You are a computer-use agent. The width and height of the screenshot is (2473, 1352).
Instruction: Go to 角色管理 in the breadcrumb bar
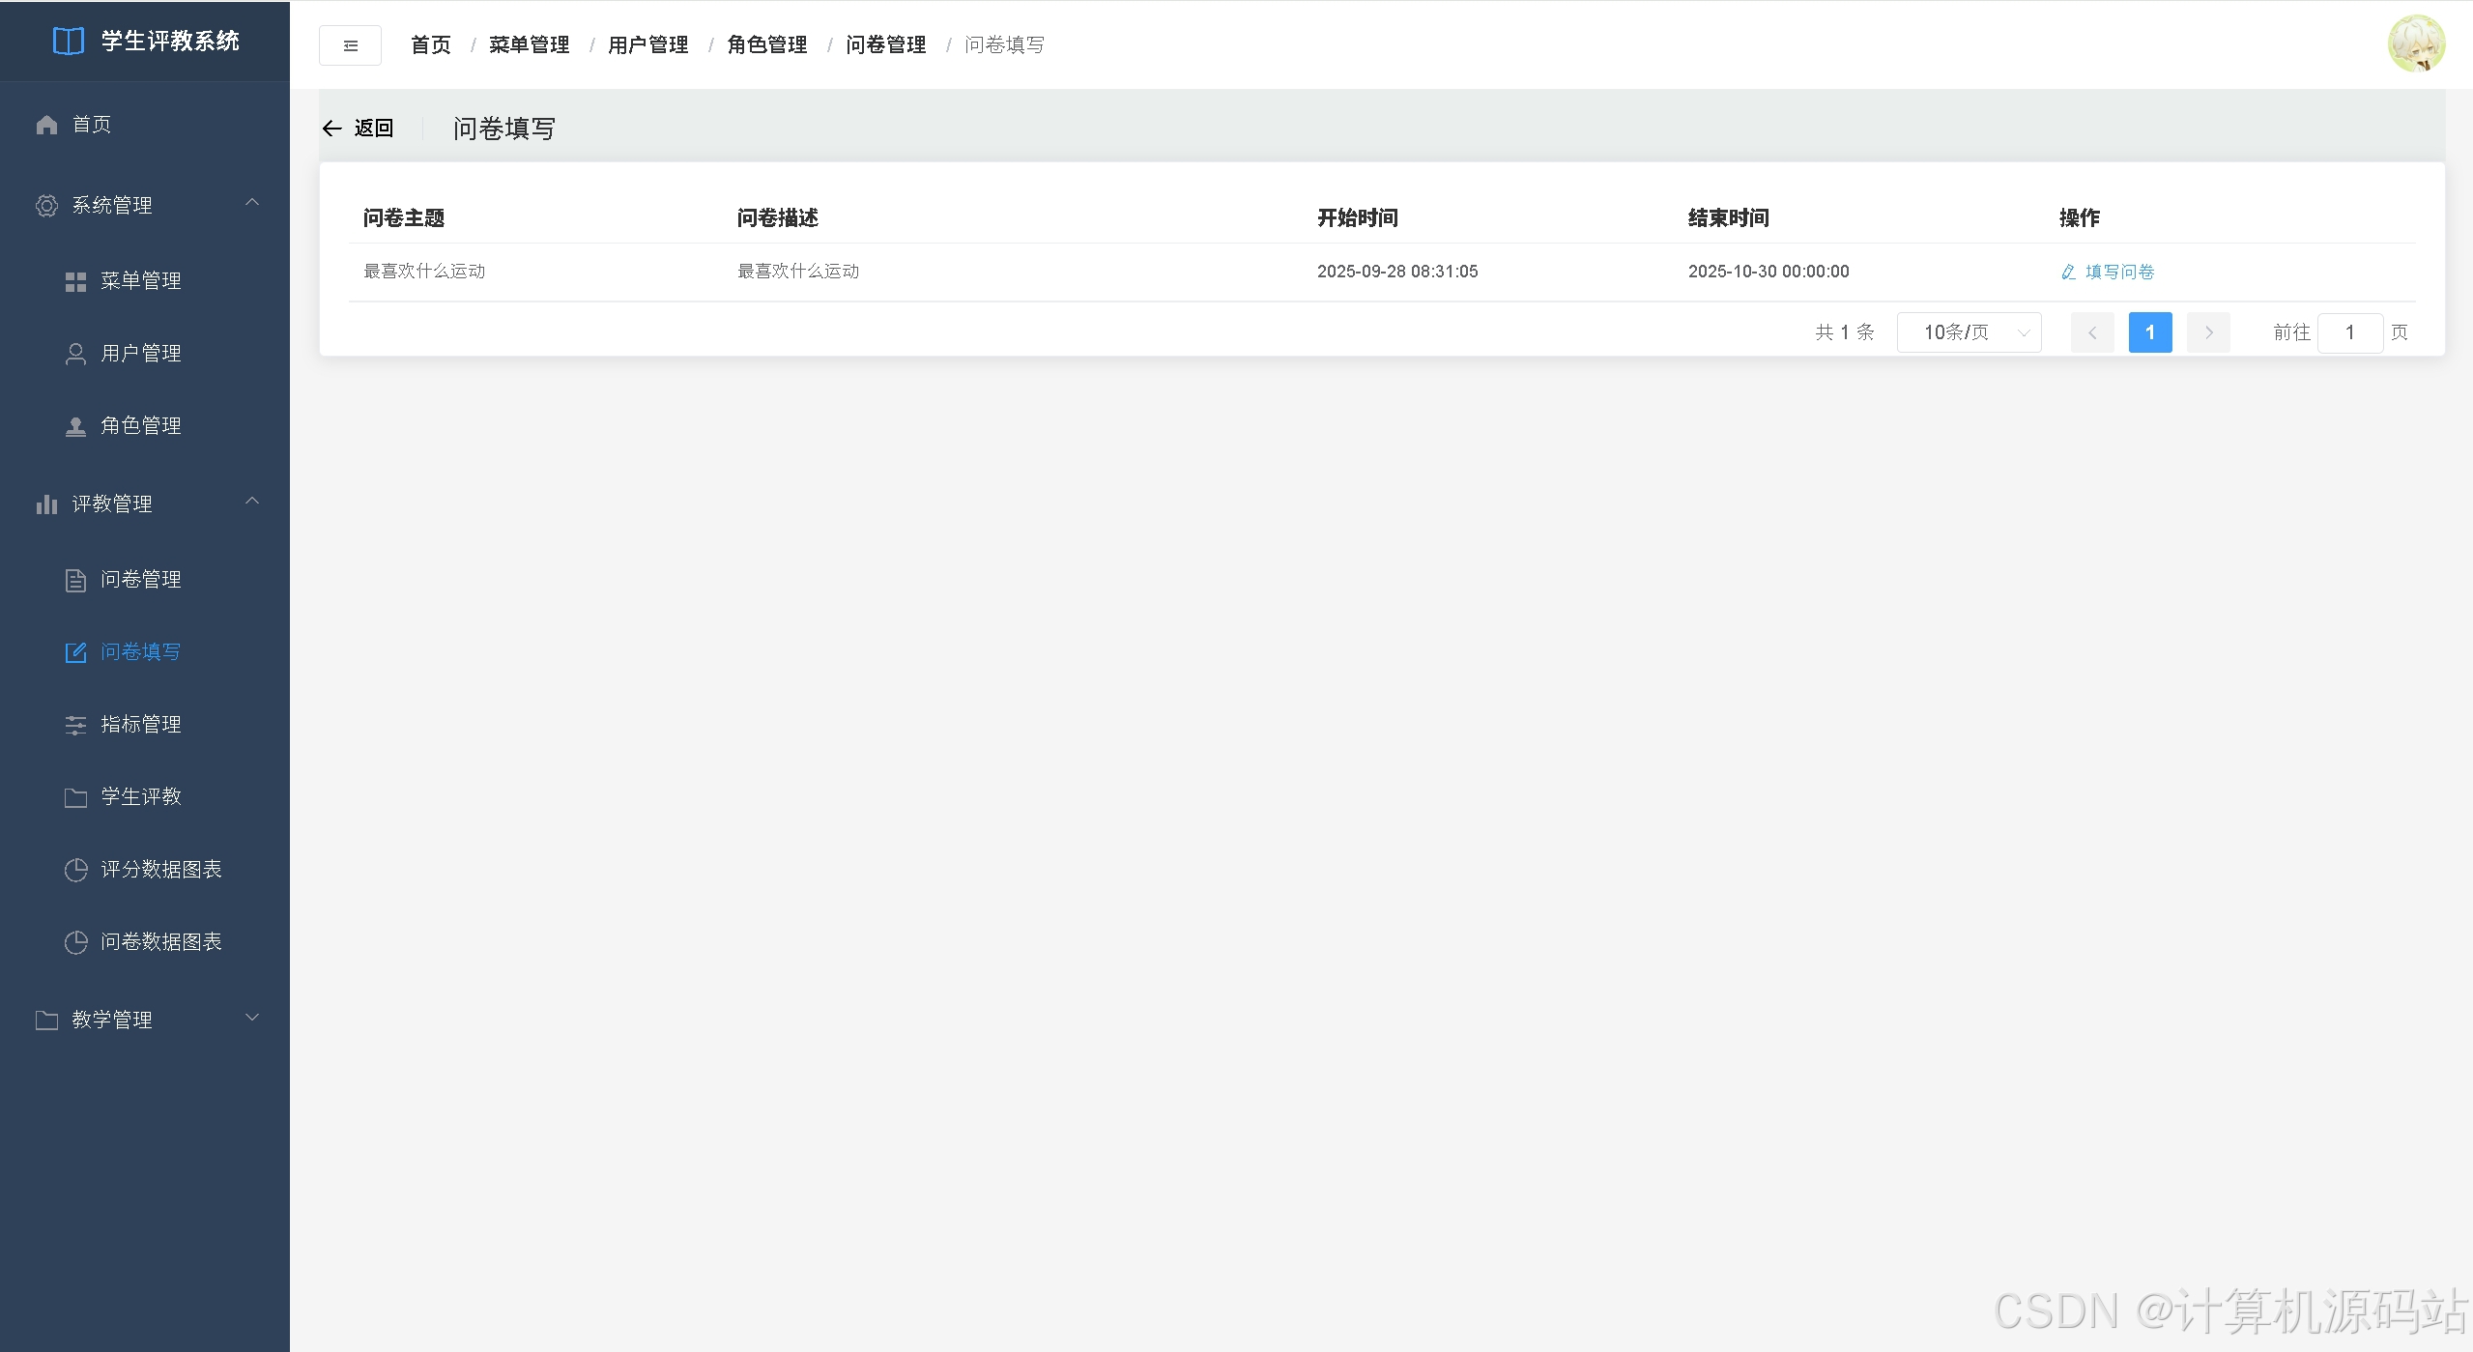click(766, 45)
